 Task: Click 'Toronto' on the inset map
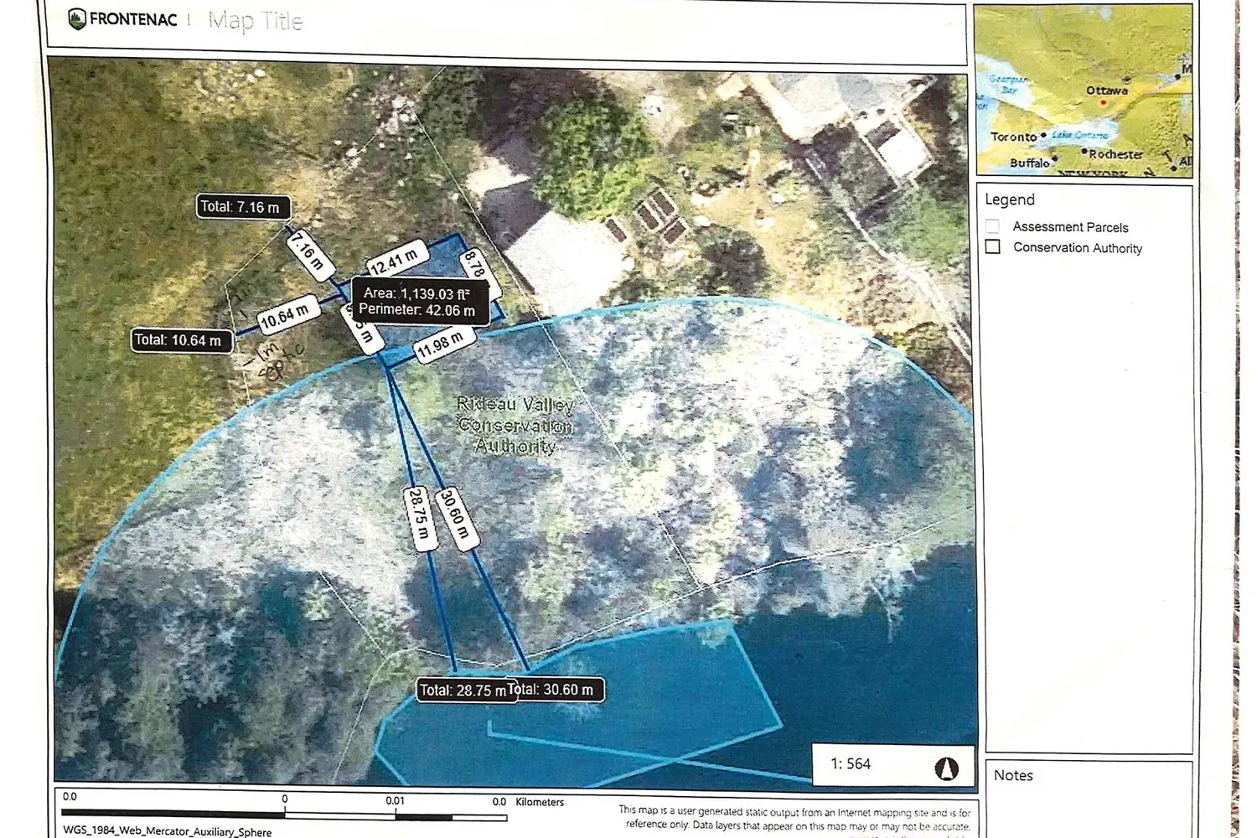[1013, 137]
